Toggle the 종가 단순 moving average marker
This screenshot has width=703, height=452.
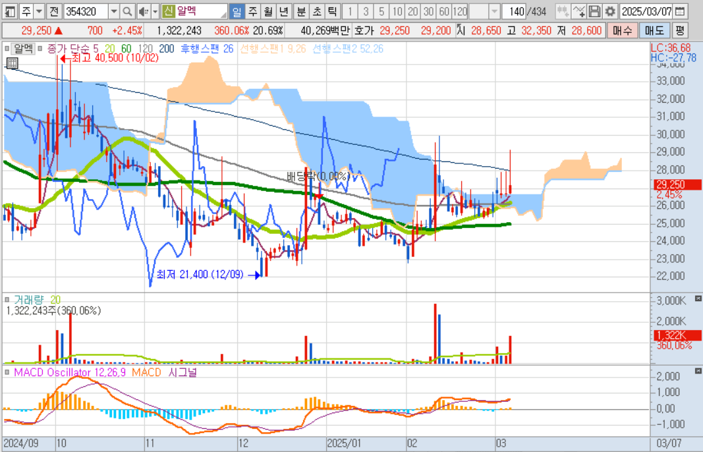(x=40, y=49)
